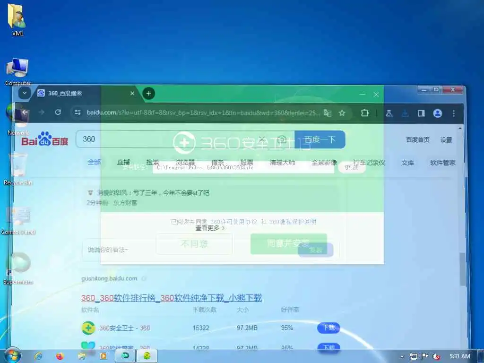Open the 360软件排行榜 小熊下载 result link
The width and height of the screenshot is (484, 363).
pyautogui.click(x=171, y=298)
